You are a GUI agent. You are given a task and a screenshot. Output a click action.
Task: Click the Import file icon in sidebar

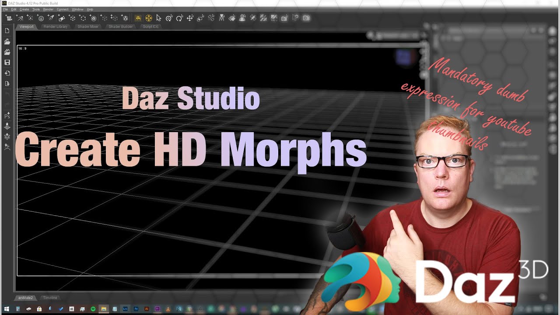[x=7, y=73]
